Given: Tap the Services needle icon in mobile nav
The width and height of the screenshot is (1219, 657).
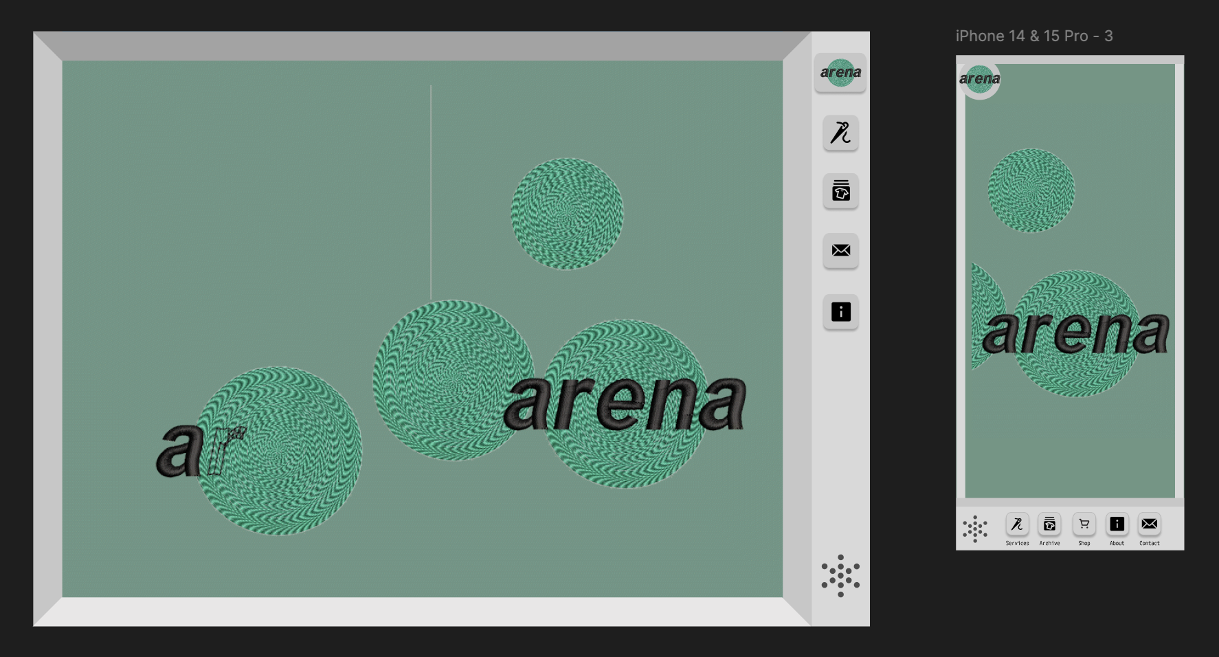Looking at the screenshot, I should click(1017, 524).
